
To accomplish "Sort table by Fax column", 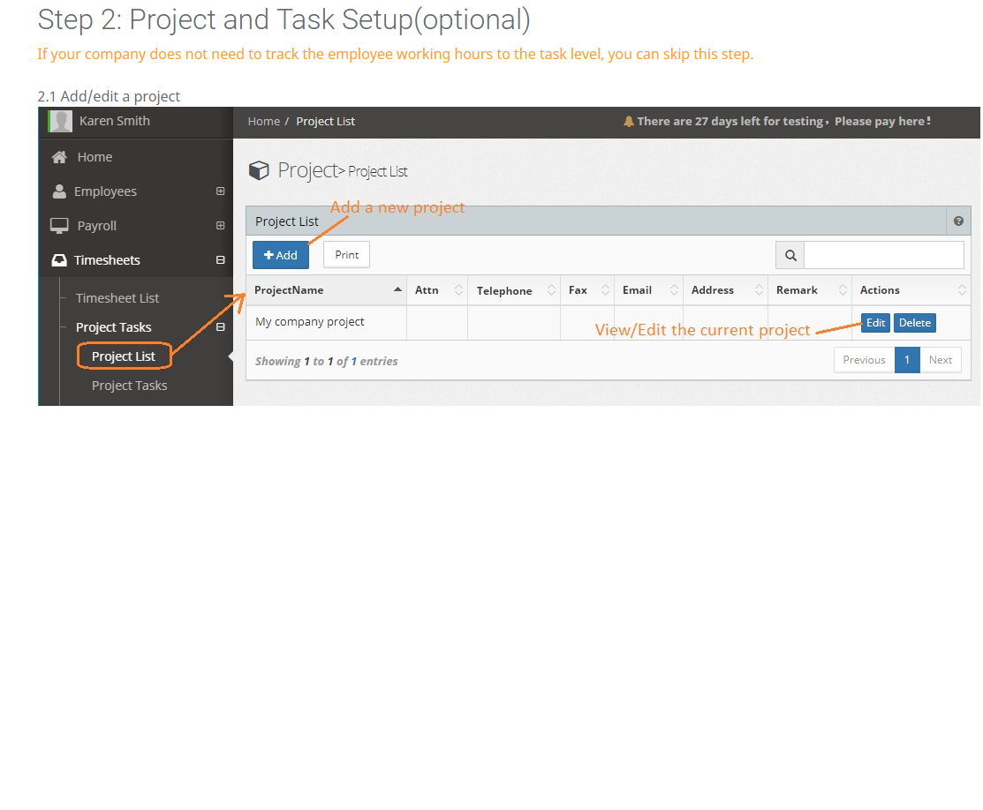I will click(587, 290).
